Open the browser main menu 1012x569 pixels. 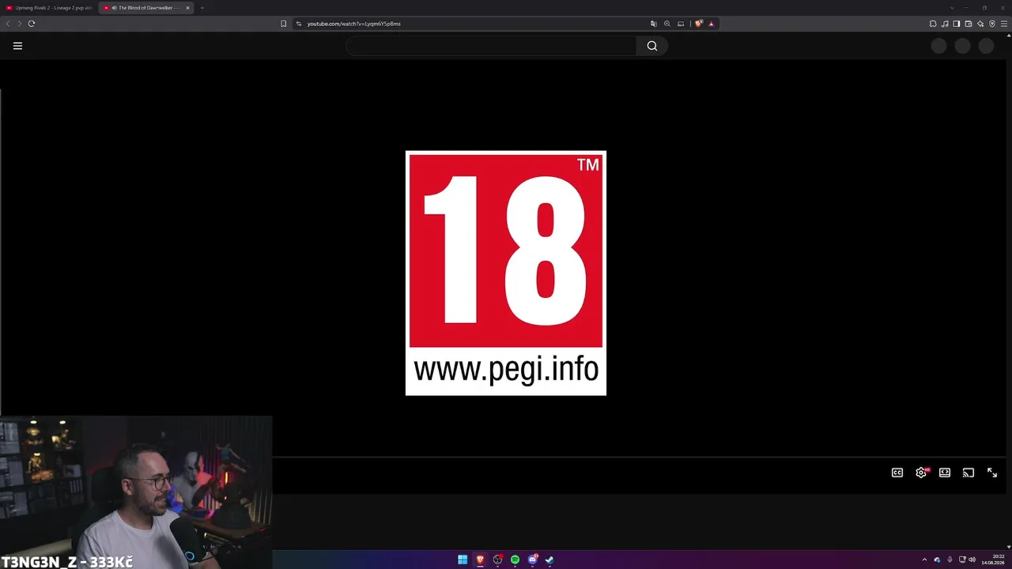(x=1004, y=24)
